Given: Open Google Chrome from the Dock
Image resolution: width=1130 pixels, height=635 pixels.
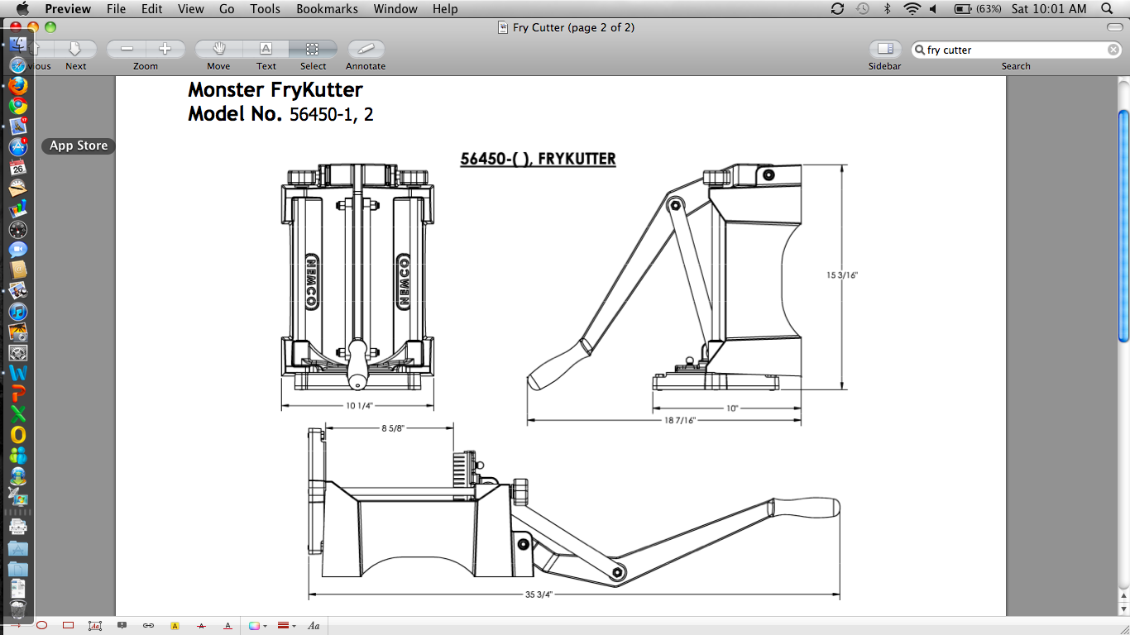Looking at the screenshot, I should [18, 106].
